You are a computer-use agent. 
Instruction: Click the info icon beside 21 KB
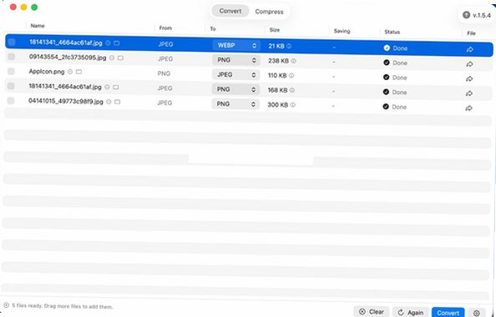point(289,46)
